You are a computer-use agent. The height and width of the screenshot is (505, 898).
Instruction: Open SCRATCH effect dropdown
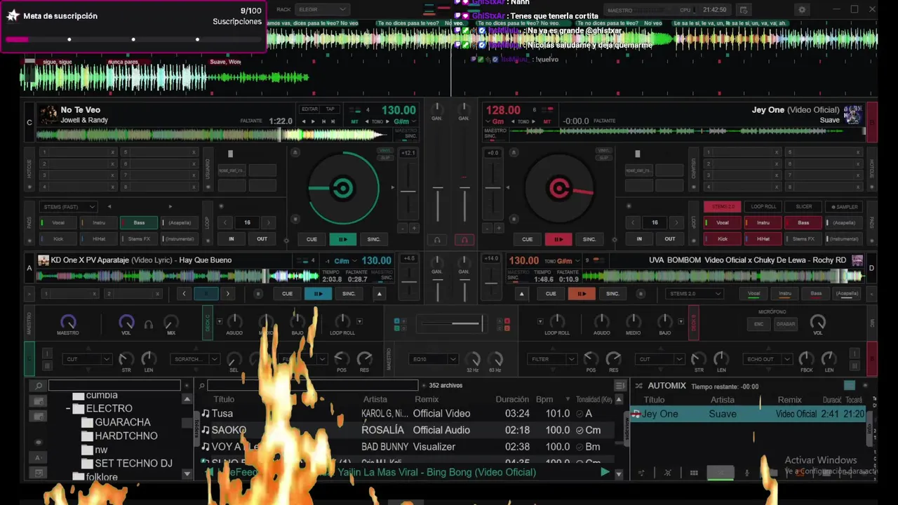(194, 359)
